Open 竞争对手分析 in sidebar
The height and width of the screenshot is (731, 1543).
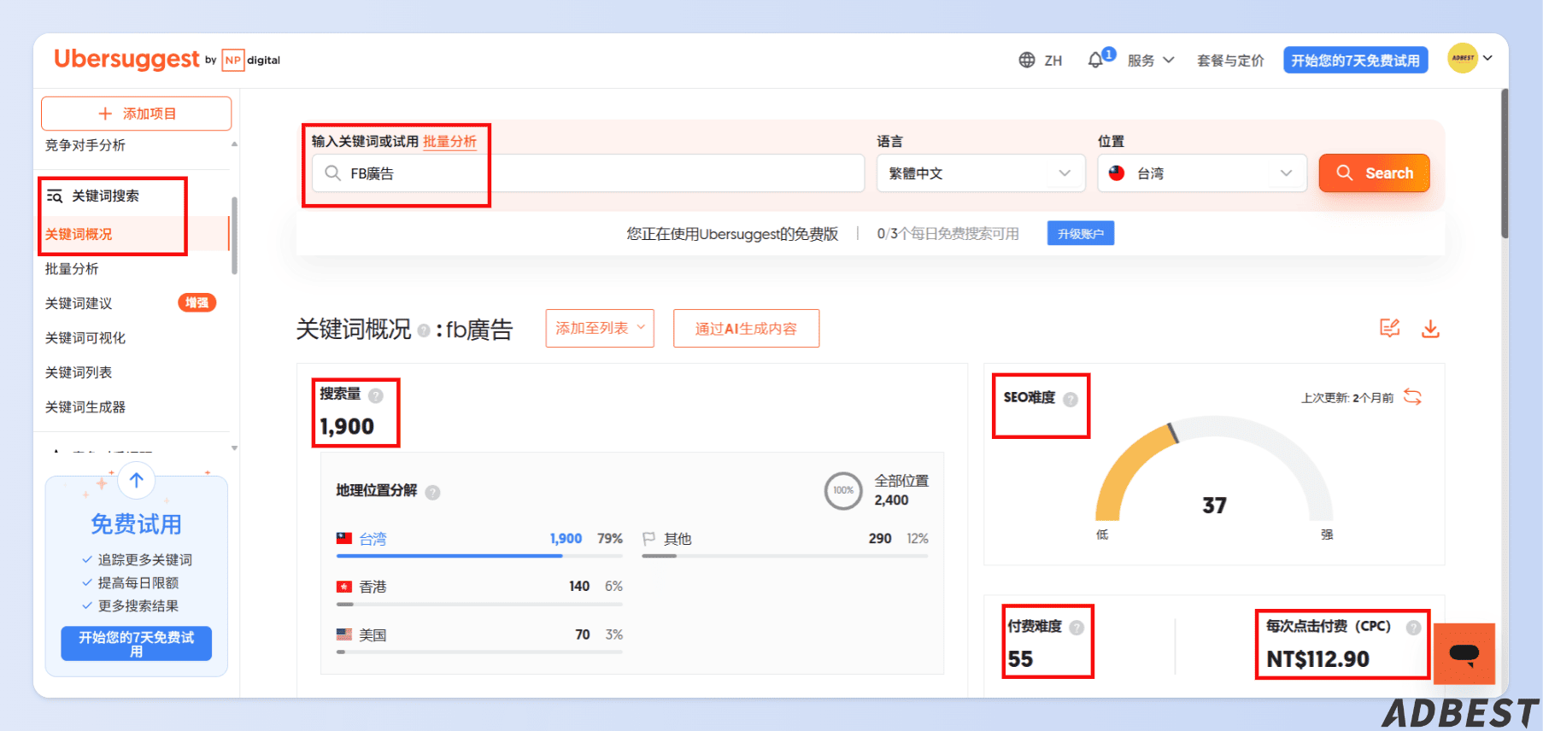[x=85, y=145]
